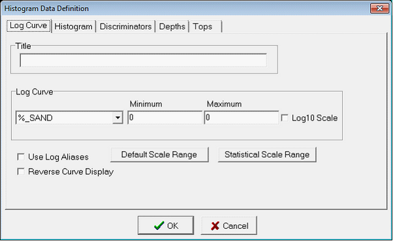The height and width of the screenshot is (241, 393).
Task: Open the Histogram tab
Action: tap(73, 27)
